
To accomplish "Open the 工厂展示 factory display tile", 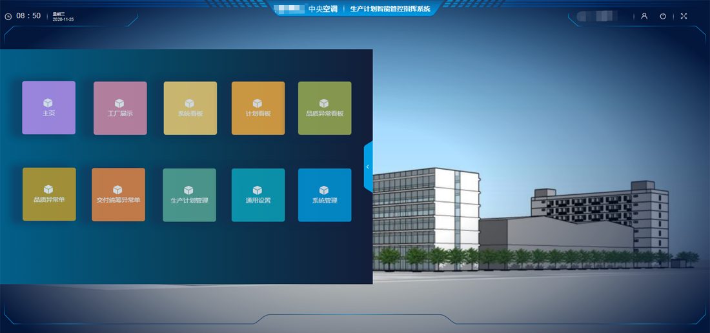I will [120, 108].
